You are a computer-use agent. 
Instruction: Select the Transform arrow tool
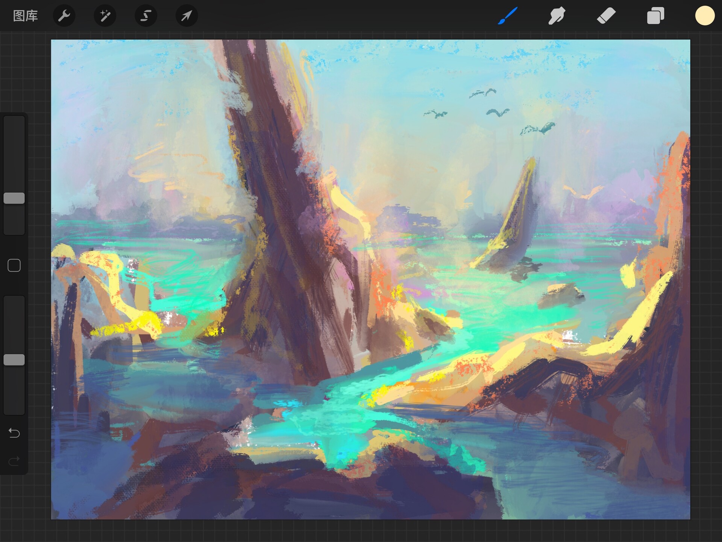[x=187, y=15]
